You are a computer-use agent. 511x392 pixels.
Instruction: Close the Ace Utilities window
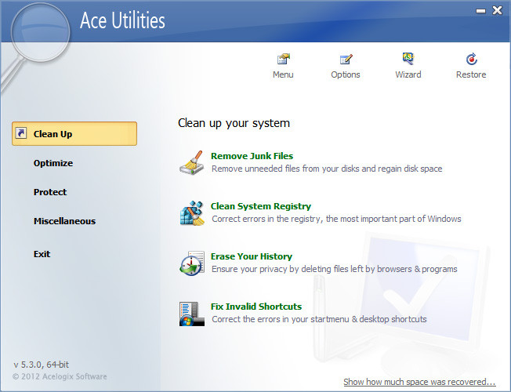click(x=497, y=10)
